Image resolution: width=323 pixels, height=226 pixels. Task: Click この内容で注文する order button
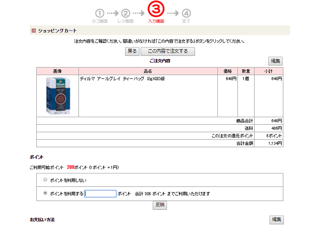(x=168, y=51)
